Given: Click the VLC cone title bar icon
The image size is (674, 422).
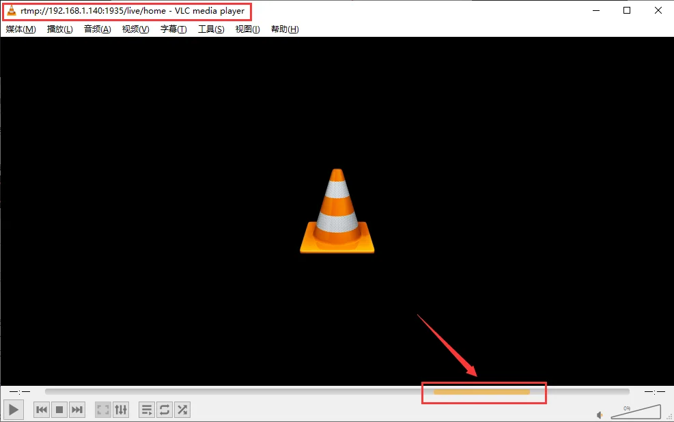Looking at the screenshot, I should coord(12,11).
